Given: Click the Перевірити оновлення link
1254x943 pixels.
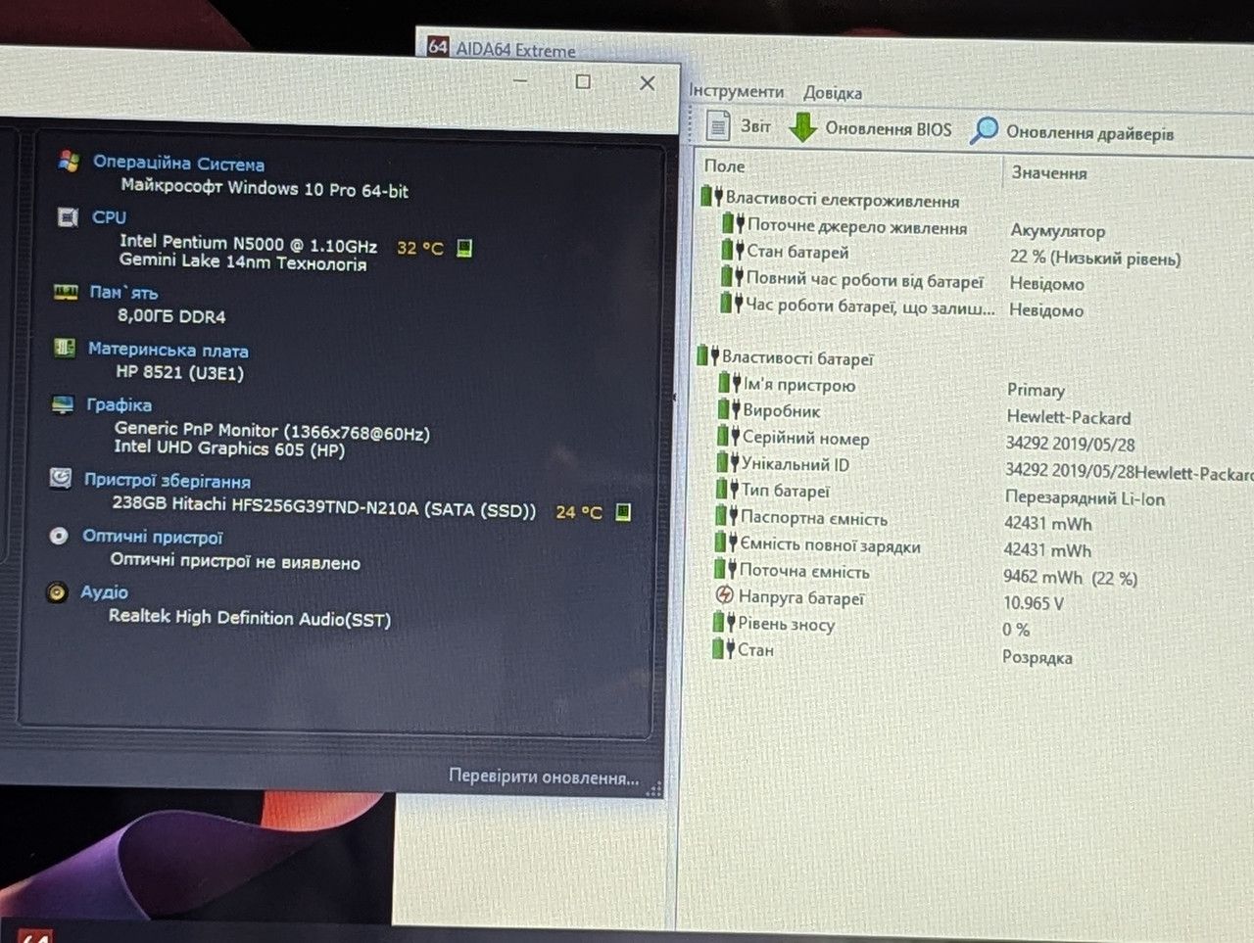Looking at the screenshot, I should pos(544,777).
